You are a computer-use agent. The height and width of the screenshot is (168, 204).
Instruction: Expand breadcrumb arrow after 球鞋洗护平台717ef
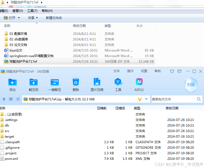point(42,2)
